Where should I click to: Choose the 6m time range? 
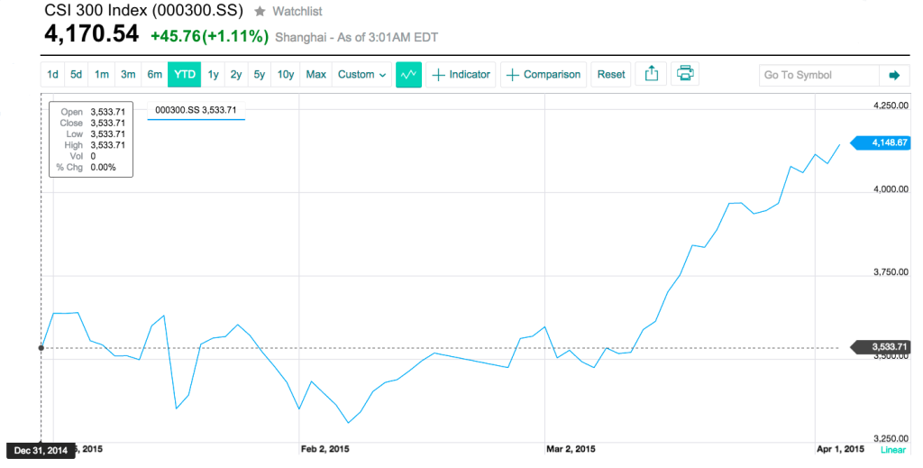click(154, 75)
